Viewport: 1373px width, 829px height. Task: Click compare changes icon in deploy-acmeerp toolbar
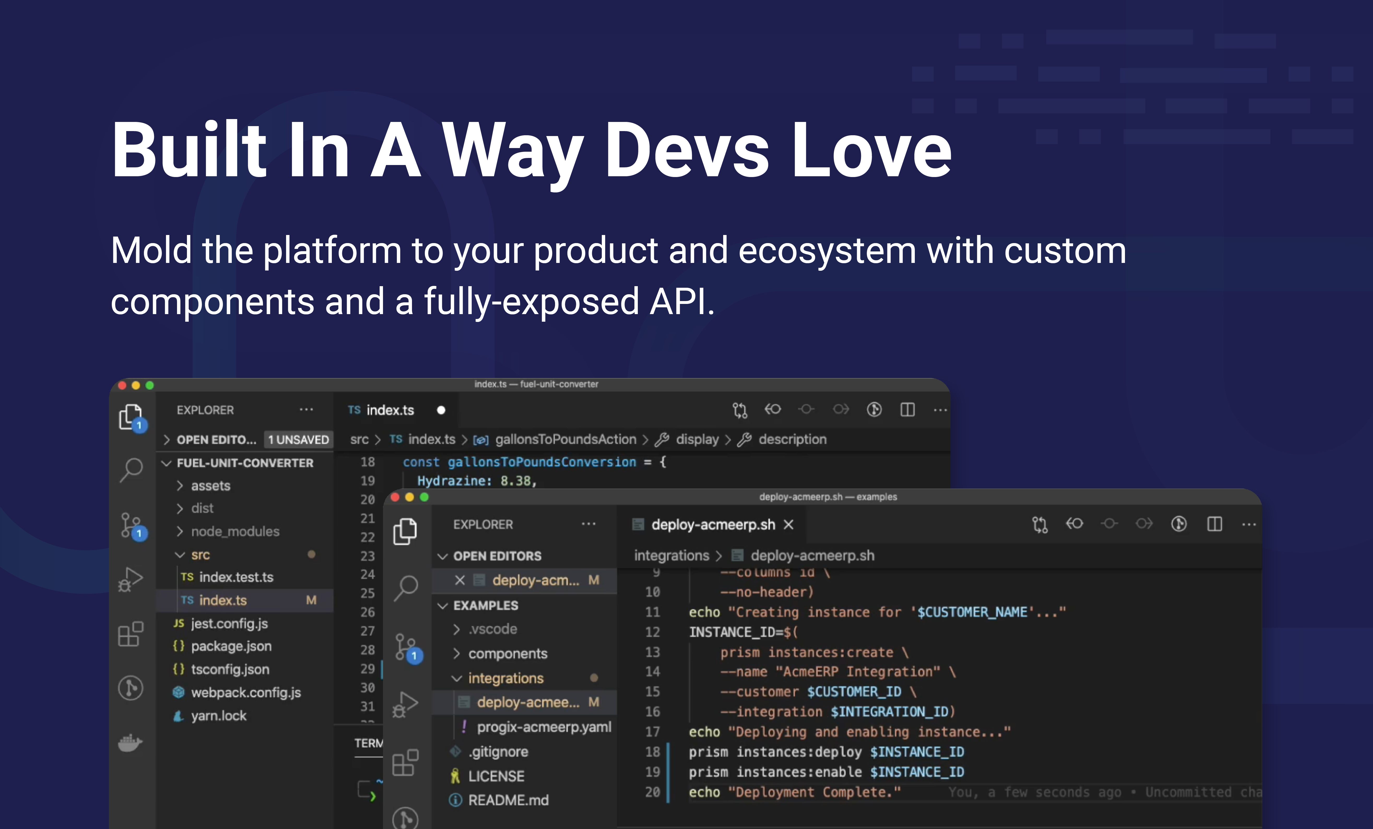(1039, 524)
